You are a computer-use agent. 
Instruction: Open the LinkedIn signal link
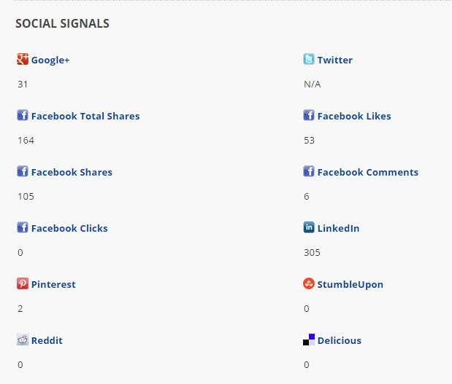coord(339,229)
